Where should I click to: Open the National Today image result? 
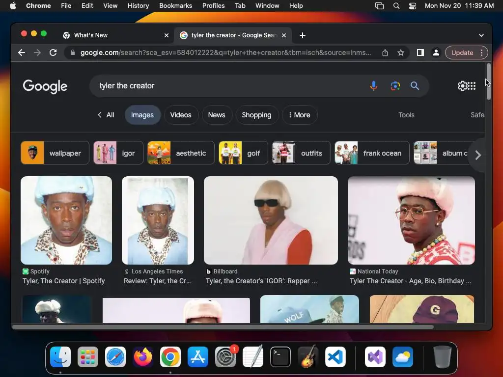[x=411, y=220]
